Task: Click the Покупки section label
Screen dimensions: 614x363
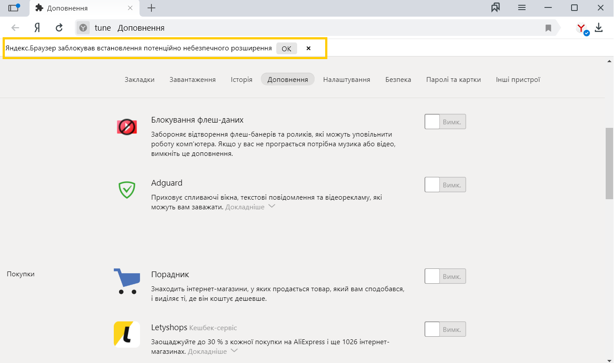Action: [x=21, y=274]
